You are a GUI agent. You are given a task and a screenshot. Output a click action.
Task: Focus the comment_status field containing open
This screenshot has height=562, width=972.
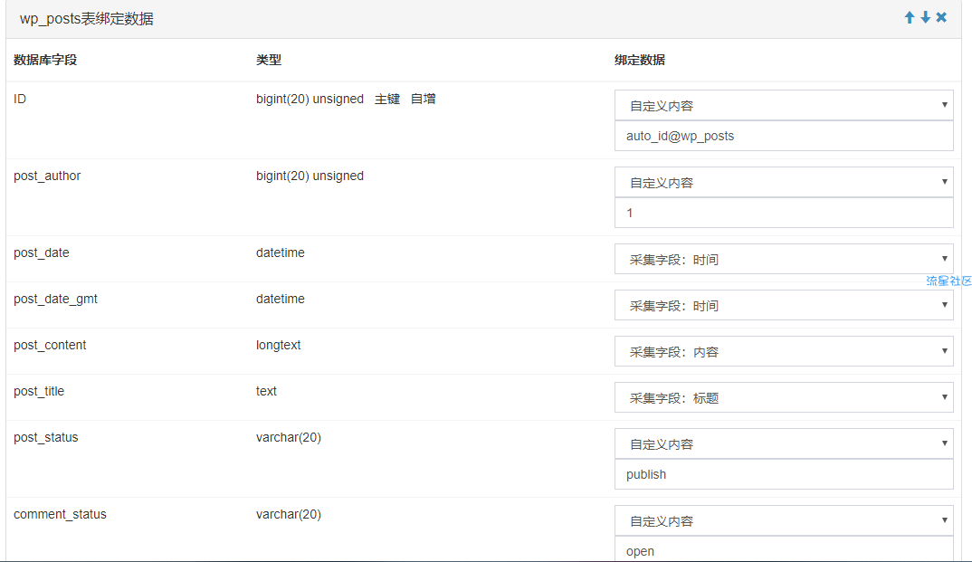[x=784, y=550]
